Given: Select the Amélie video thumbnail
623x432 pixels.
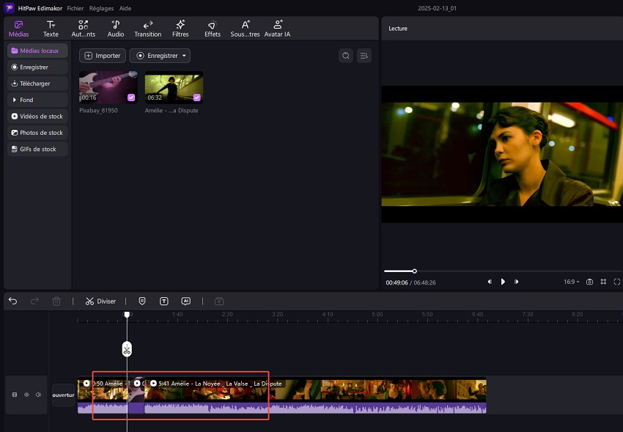Looking at the screenshot, I should pos(174,87).
